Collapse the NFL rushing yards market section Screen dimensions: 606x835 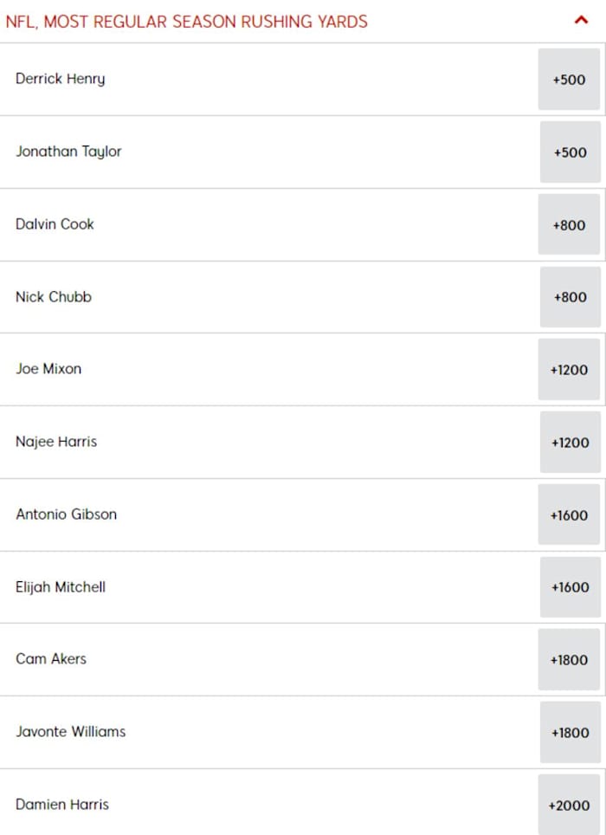(x=583, y=21)
